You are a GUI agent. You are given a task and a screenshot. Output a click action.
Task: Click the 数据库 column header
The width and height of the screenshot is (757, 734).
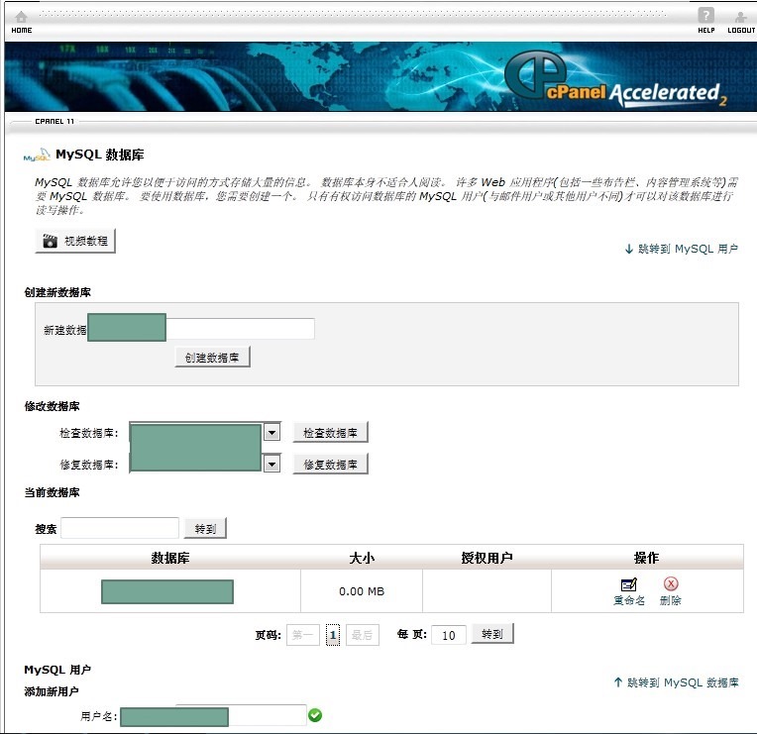coord(170,558)
